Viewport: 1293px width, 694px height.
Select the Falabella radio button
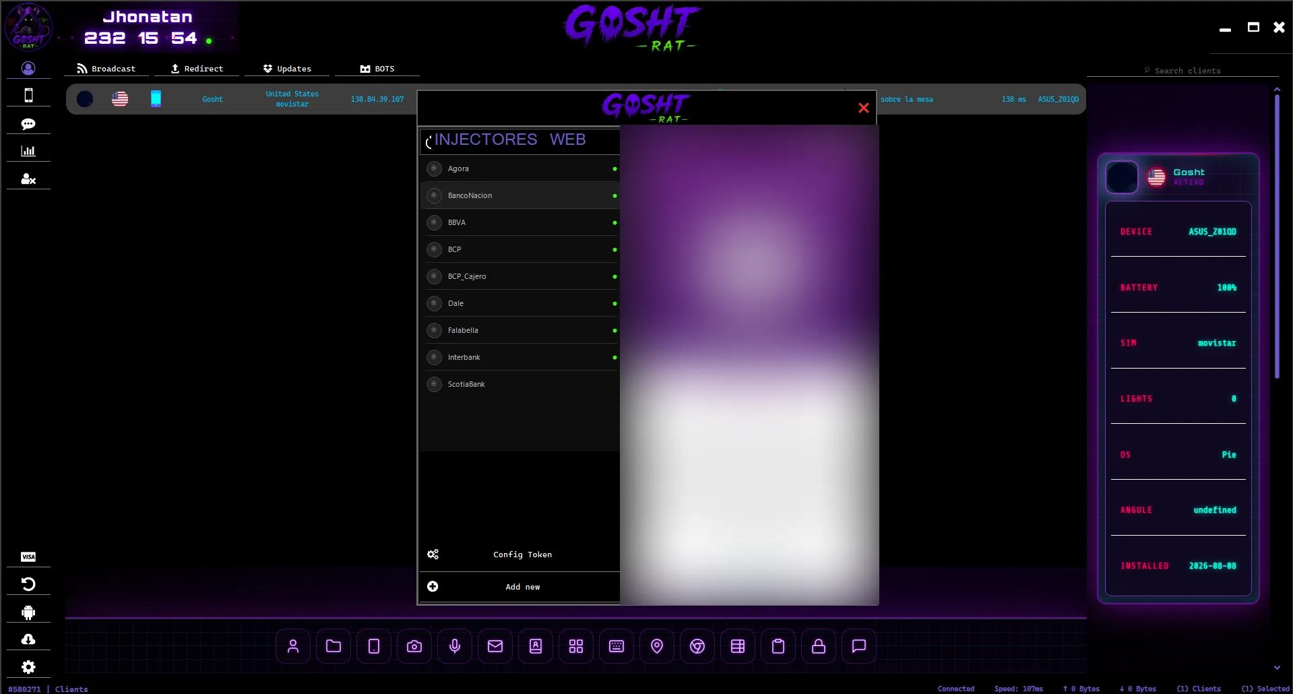(434, 330)
